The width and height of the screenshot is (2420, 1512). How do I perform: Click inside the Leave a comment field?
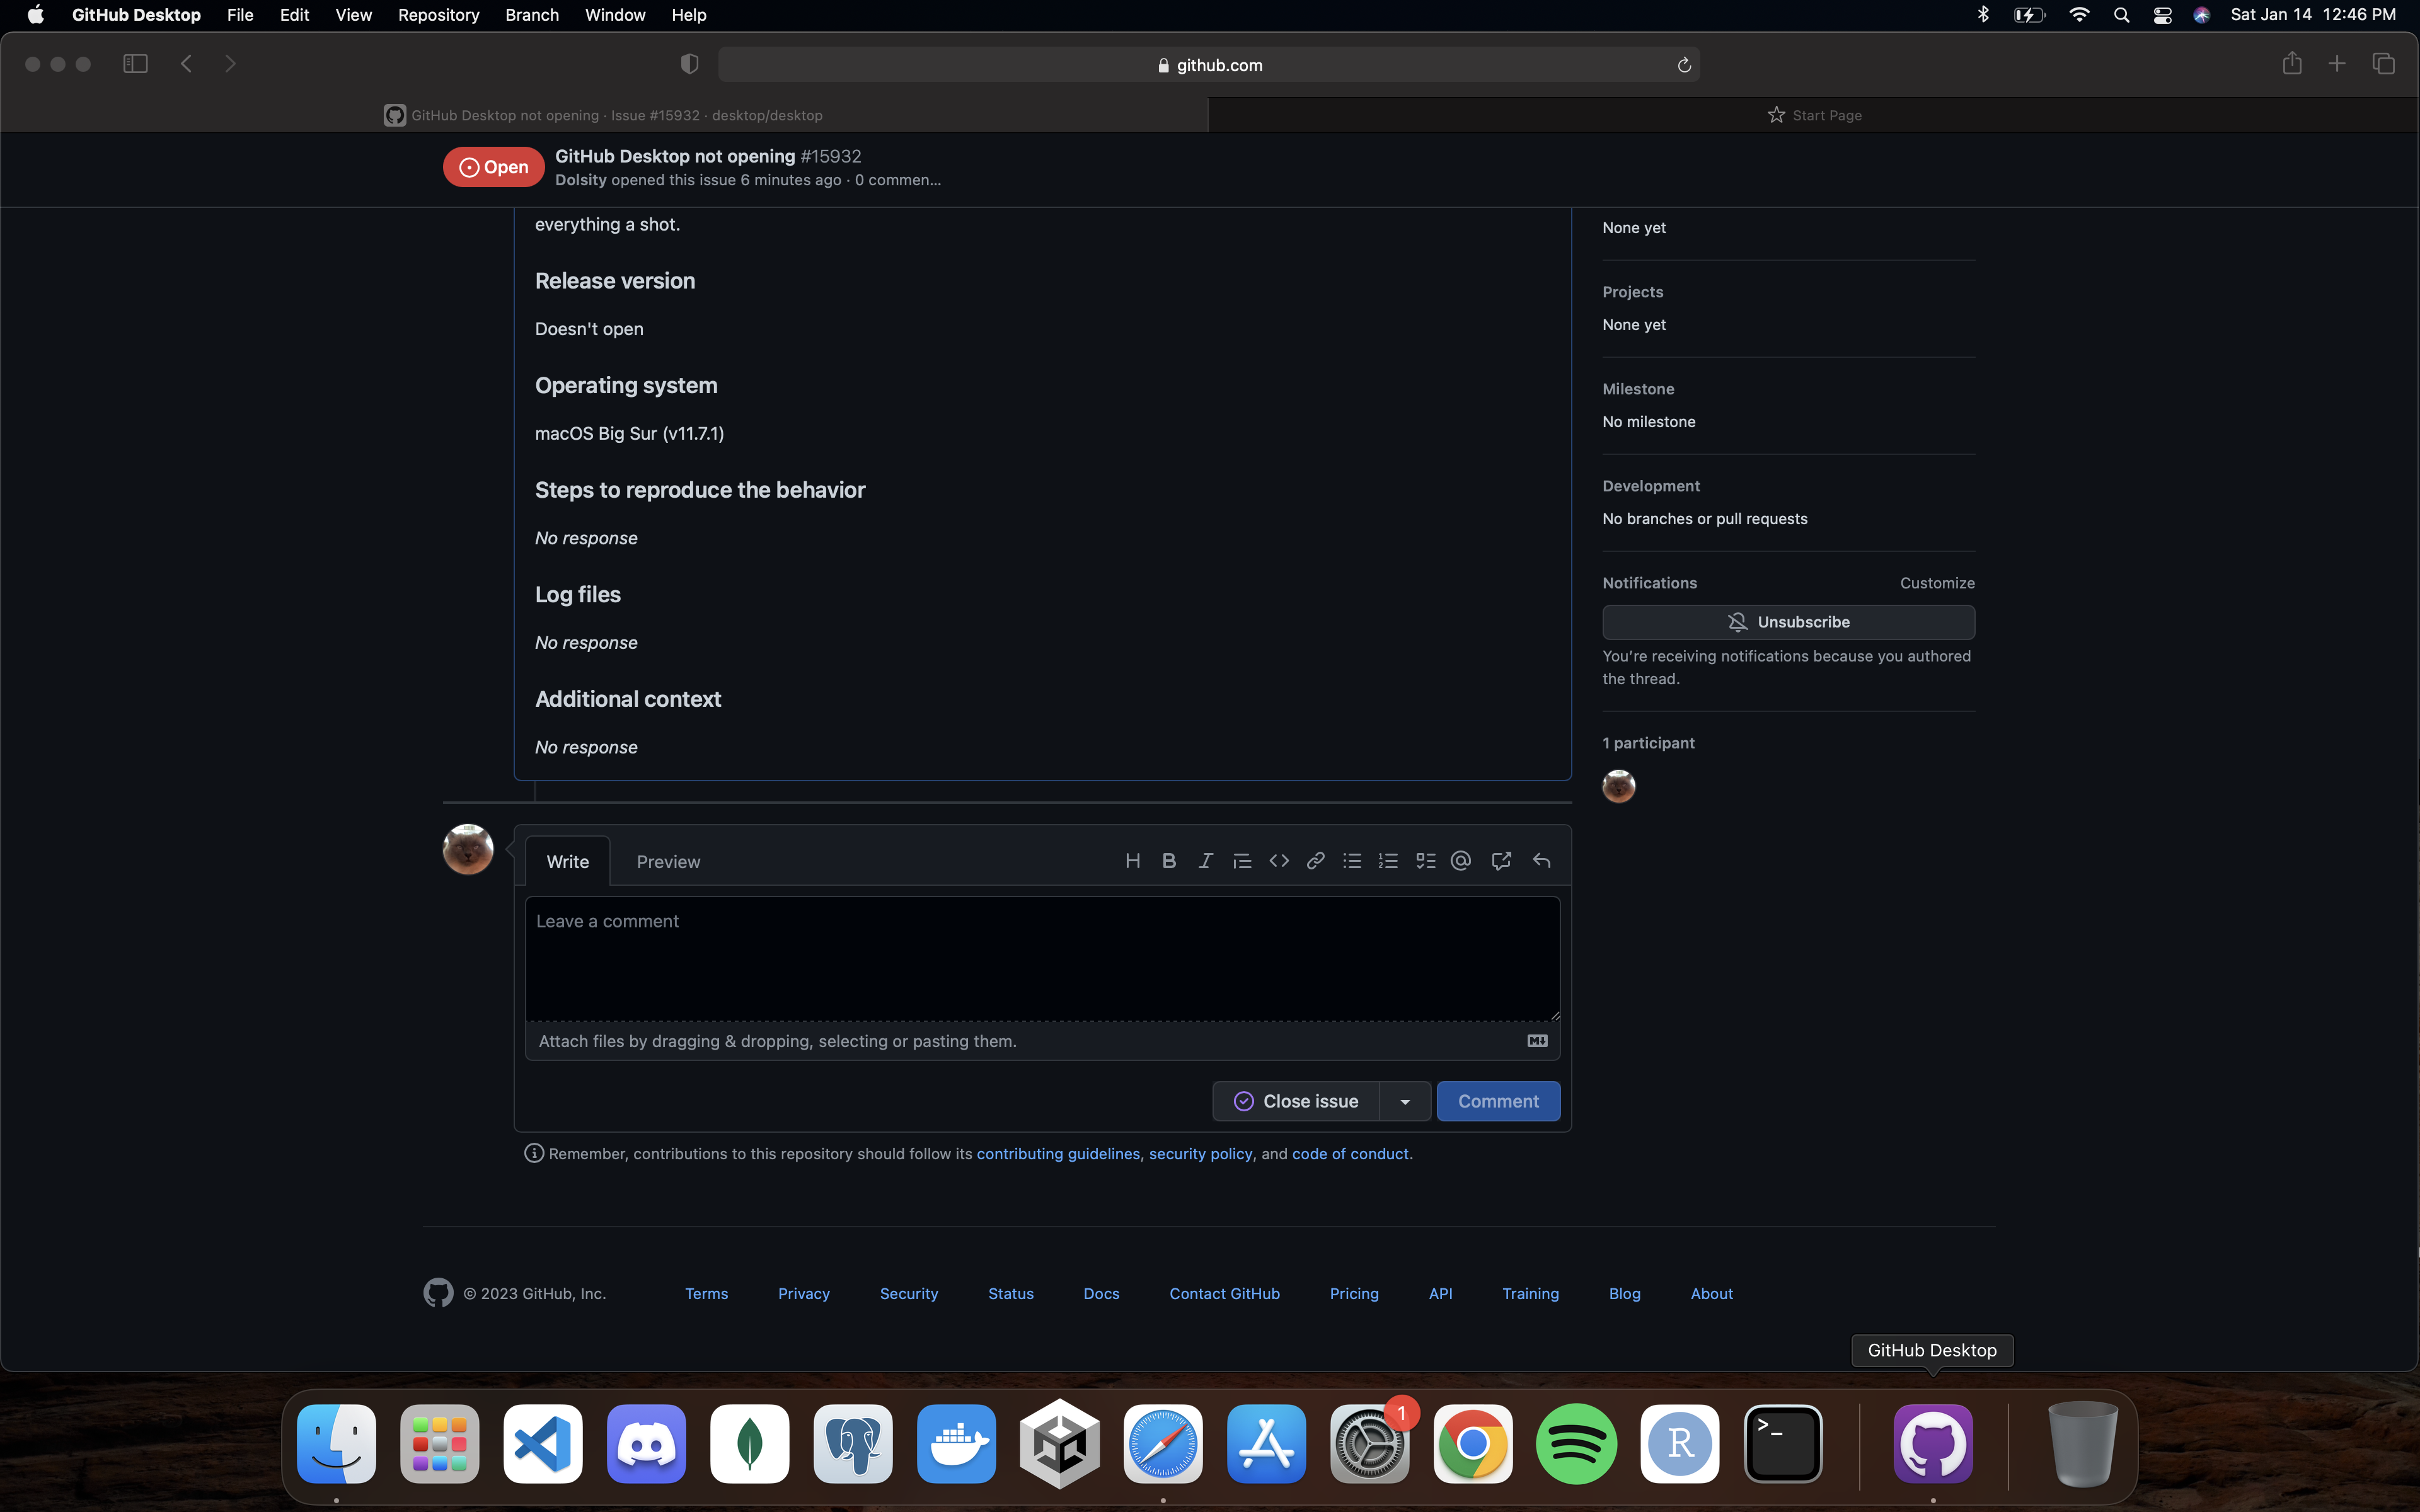pos(1040,955)
